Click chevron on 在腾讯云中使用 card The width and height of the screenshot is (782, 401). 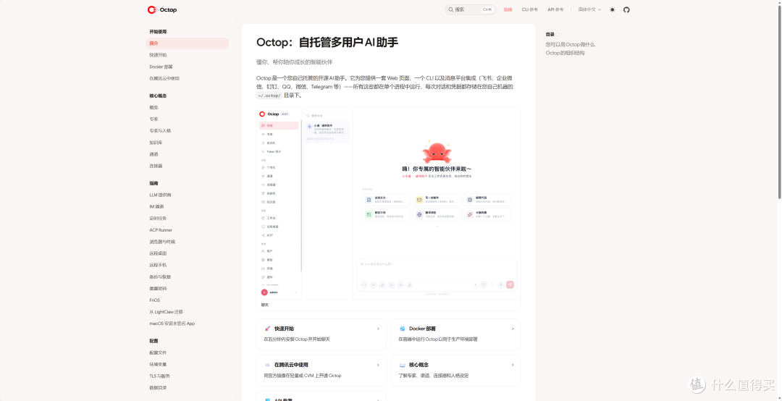[x=378, y=365]
